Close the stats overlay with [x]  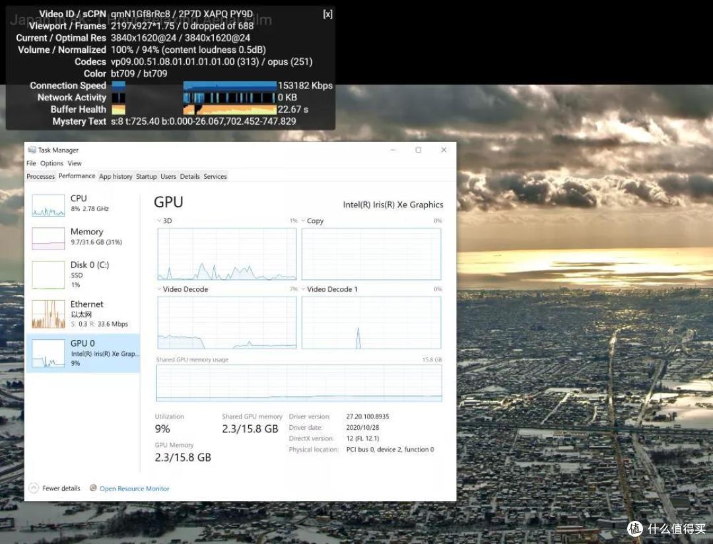coord(328,14)
